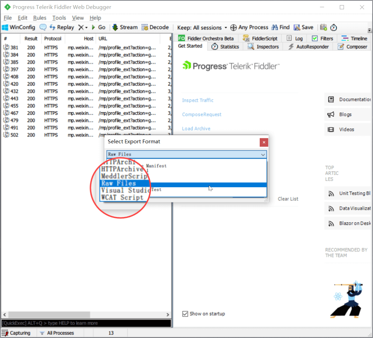Click the Load Archive link
Viewport: 373px width, 338px height.
coord(196,129)
